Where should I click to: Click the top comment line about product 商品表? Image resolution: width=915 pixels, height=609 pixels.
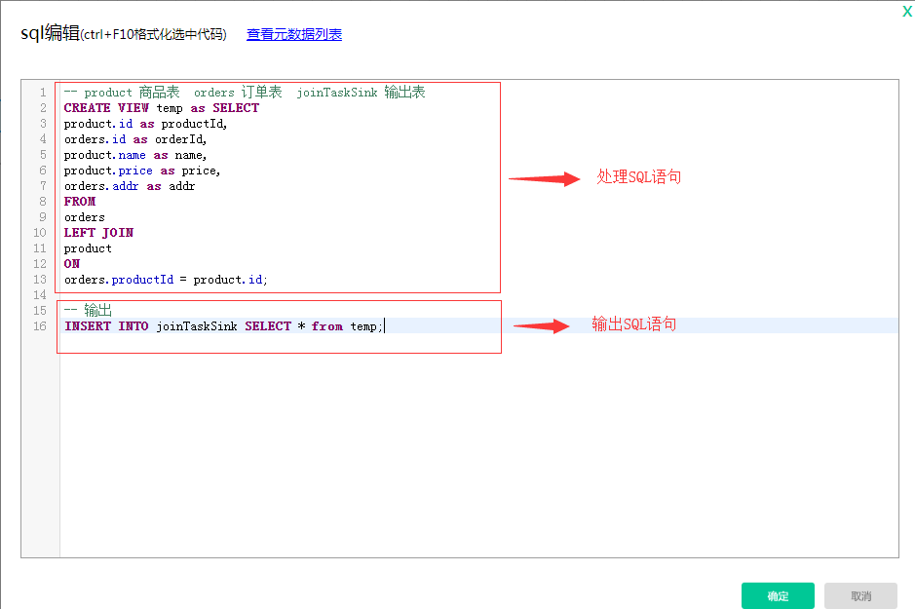click(x=245, y=93)
